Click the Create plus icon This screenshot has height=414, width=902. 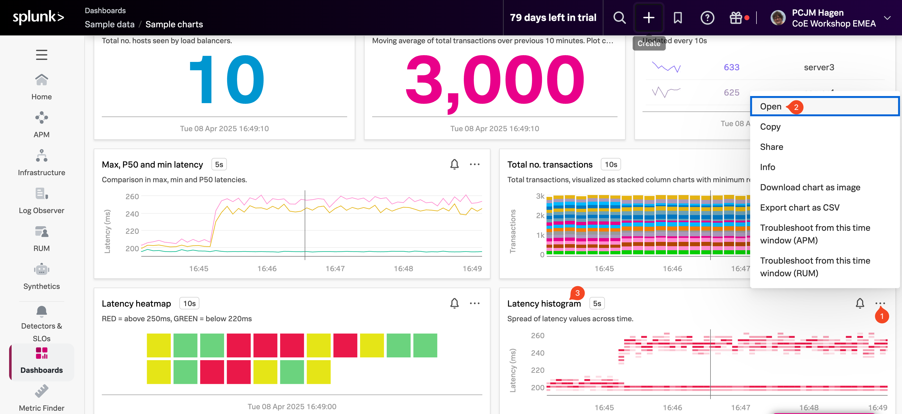click(x=649, y=17)
